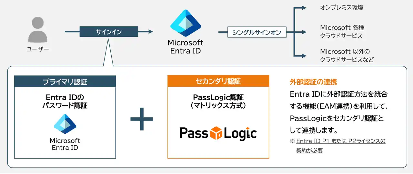Viewport: 413px width, 174px height.
Task: Click the オンプレミス環境 text
Action: pyautogui.click(x=342, y=8)
